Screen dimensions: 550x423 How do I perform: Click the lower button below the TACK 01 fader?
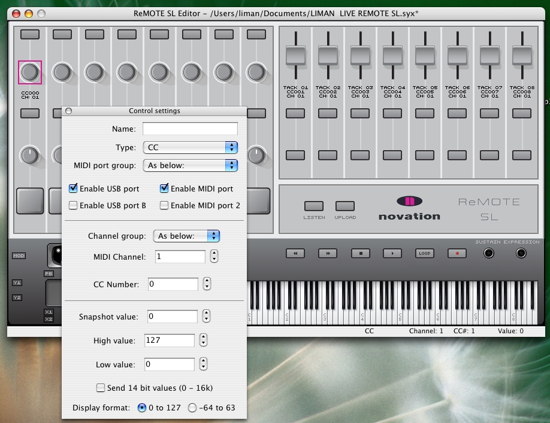click(295, 155)
